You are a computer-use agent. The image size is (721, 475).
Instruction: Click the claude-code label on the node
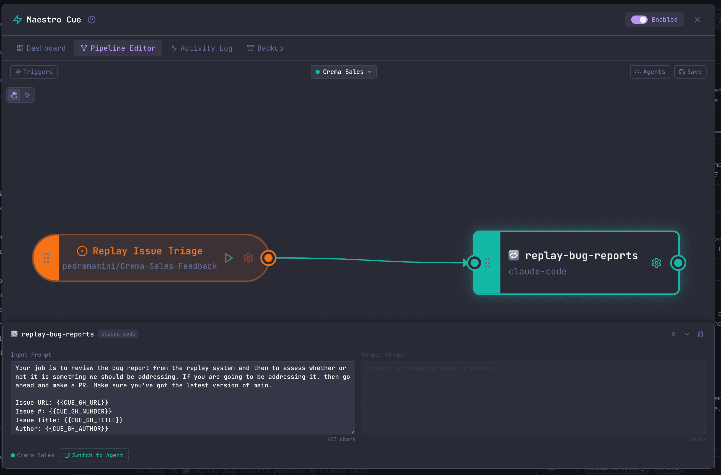[537, 272]
